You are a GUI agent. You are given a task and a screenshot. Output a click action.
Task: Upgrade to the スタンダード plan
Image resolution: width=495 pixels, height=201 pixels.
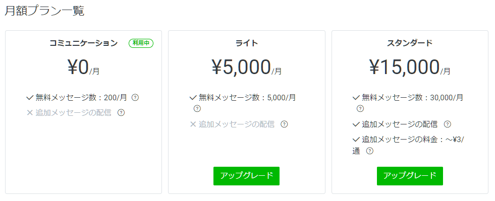pos(410,176)
